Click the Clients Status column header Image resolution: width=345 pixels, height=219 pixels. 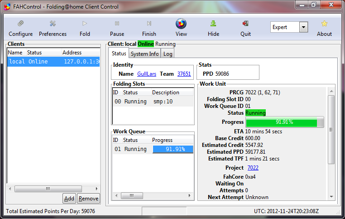(44, 53)
